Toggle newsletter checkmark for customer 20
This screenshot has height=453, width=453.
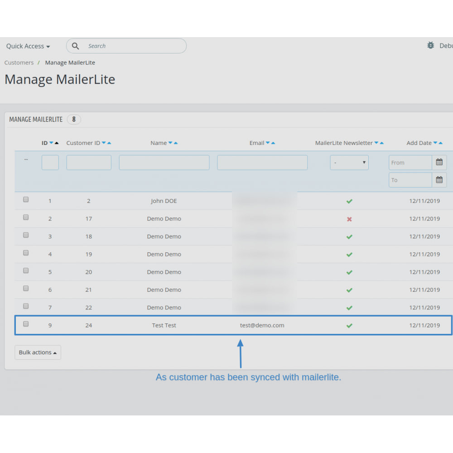349,272
